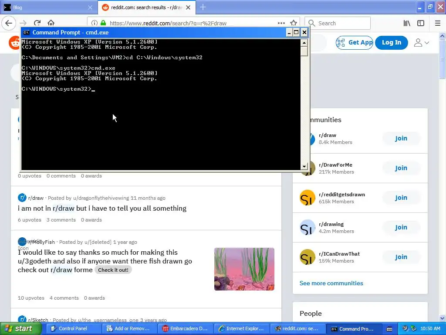The height and width of the screenshot is (335, 446).
Task: Switch to the Blog tab
Action: pyautogui.click(x=48, y=7)
